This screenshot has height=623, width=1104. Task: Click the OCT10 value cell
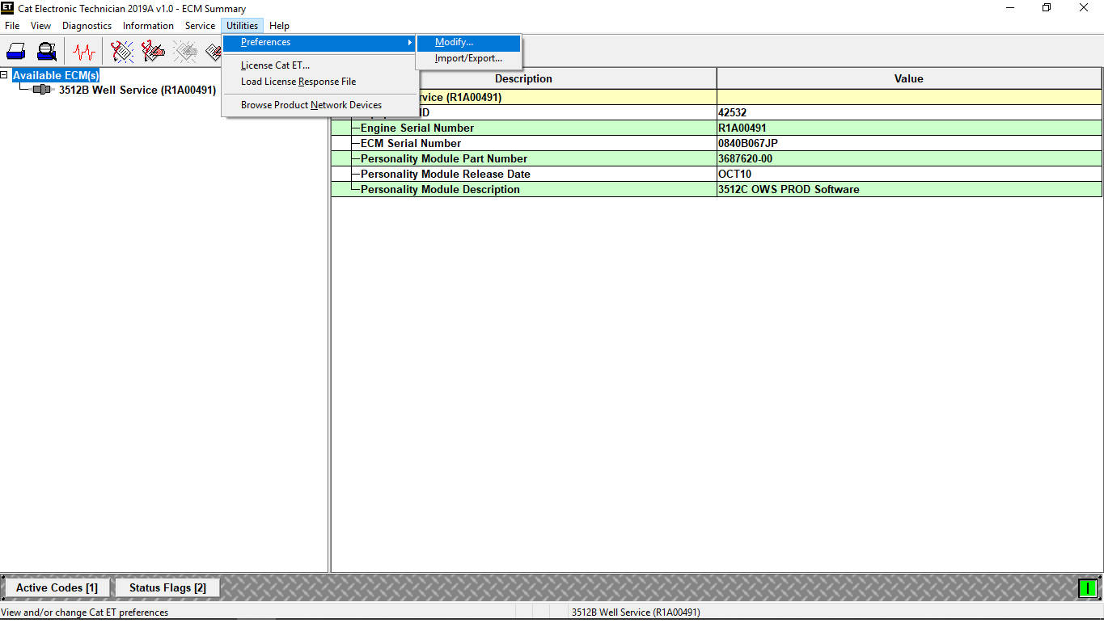[x=909, y=174]
